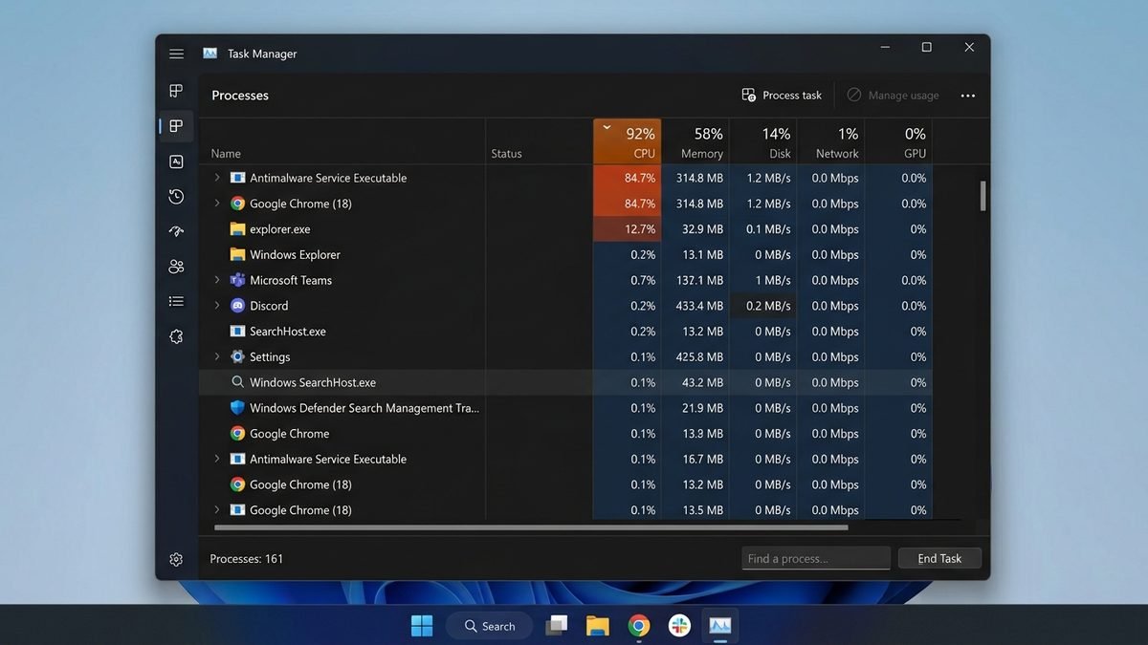The width and height of the screenshot is (1148, 645).
Task: Click the Settings process gear icon
Action: tap(238, 356)
